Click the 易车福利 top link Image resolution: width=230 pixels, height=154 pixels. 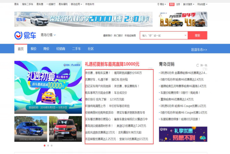(x=63, y=4)
